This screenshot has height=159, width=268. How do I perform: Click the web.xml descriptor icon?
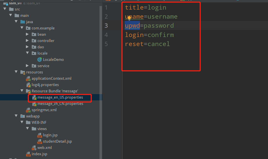pyautogui.click(x=34, y=148)
